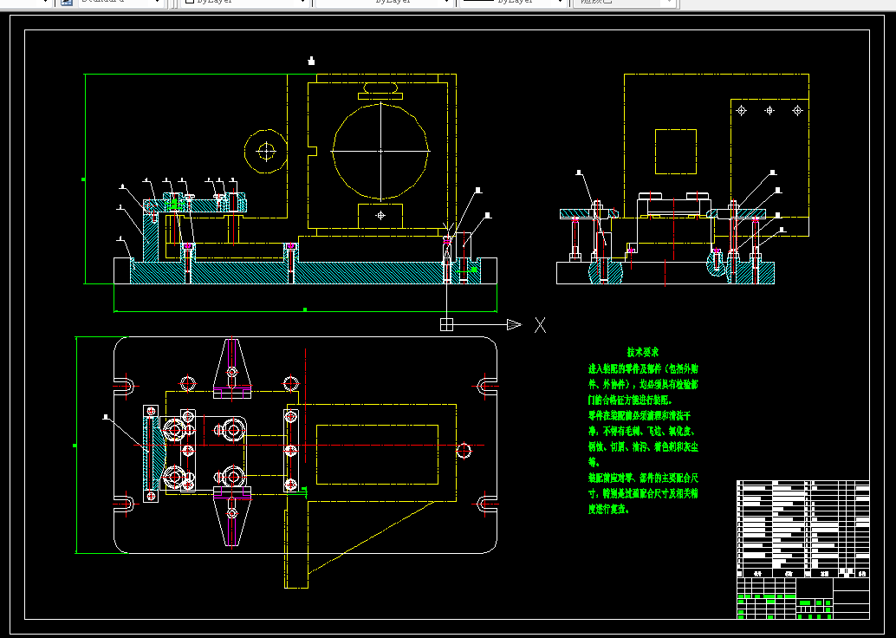The width and height of the screenshot is (896, 638).
Task: Pick the lone hole circle at plan view right end
Action: (x=464, y=451)
